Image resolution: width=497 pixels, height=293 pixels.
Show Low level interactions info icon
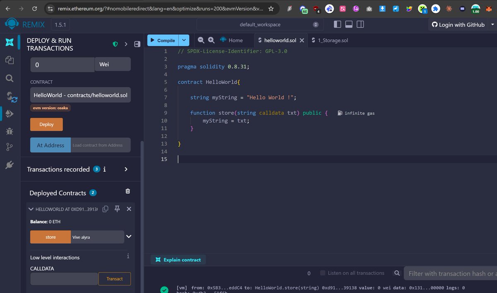128,256
